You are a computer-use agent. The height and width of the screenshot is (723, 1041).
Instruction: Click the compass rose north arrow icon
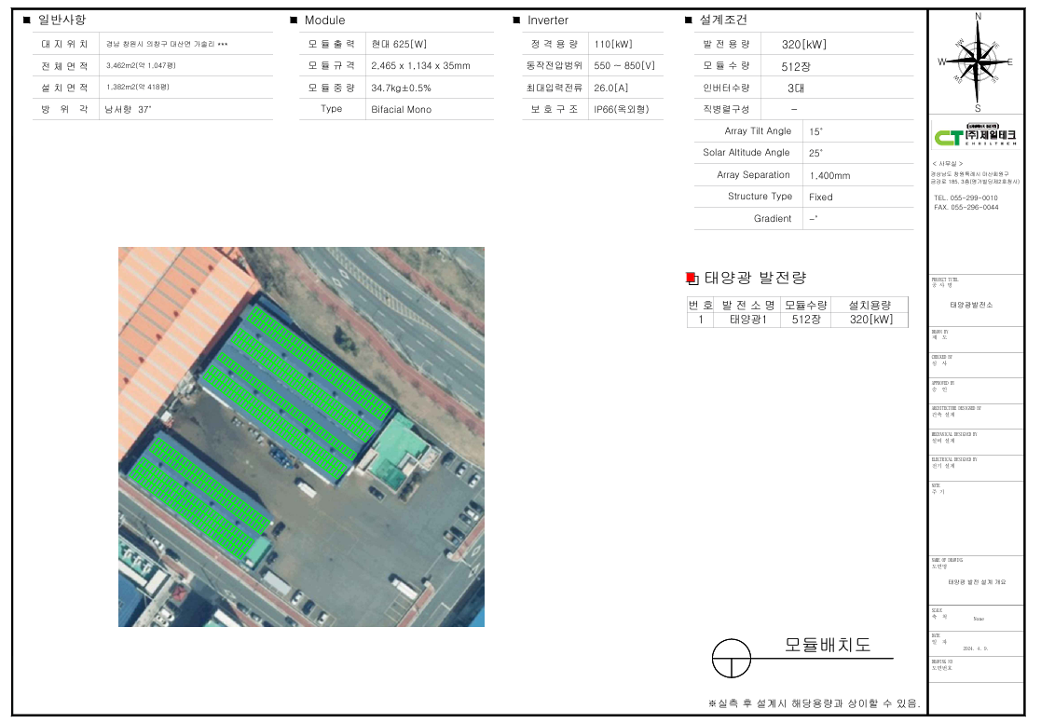pos(977,61)
